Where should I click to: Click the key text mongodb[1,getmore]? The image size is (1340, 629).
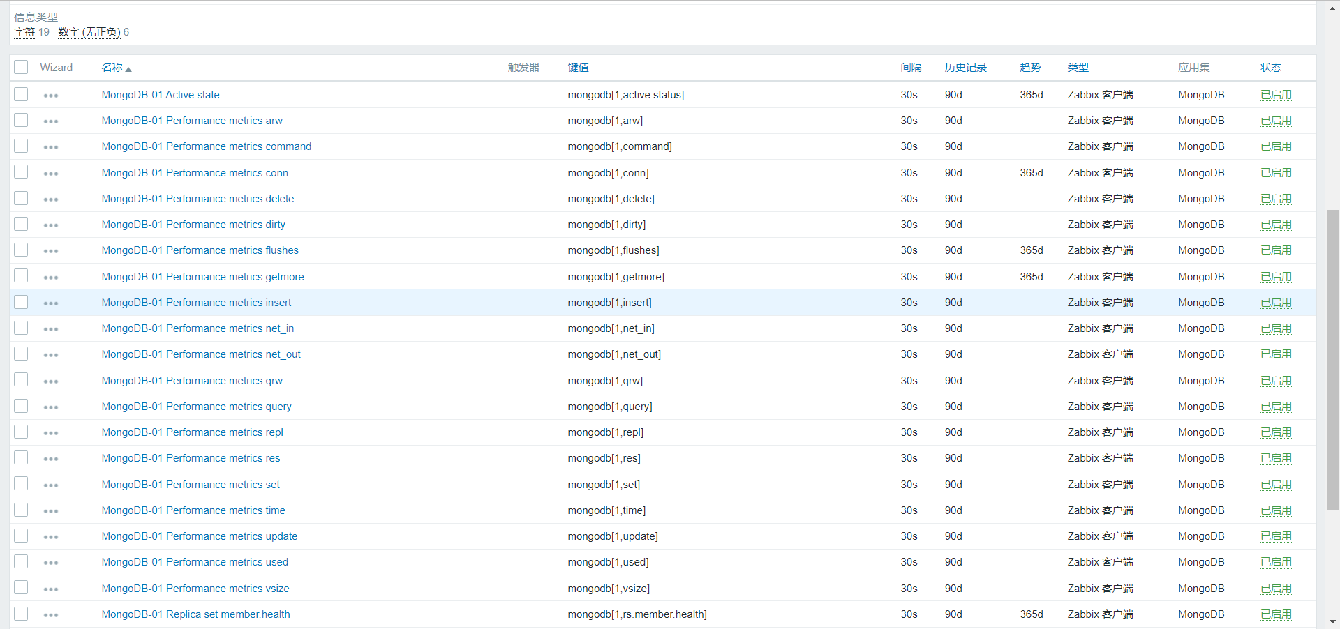616,277
